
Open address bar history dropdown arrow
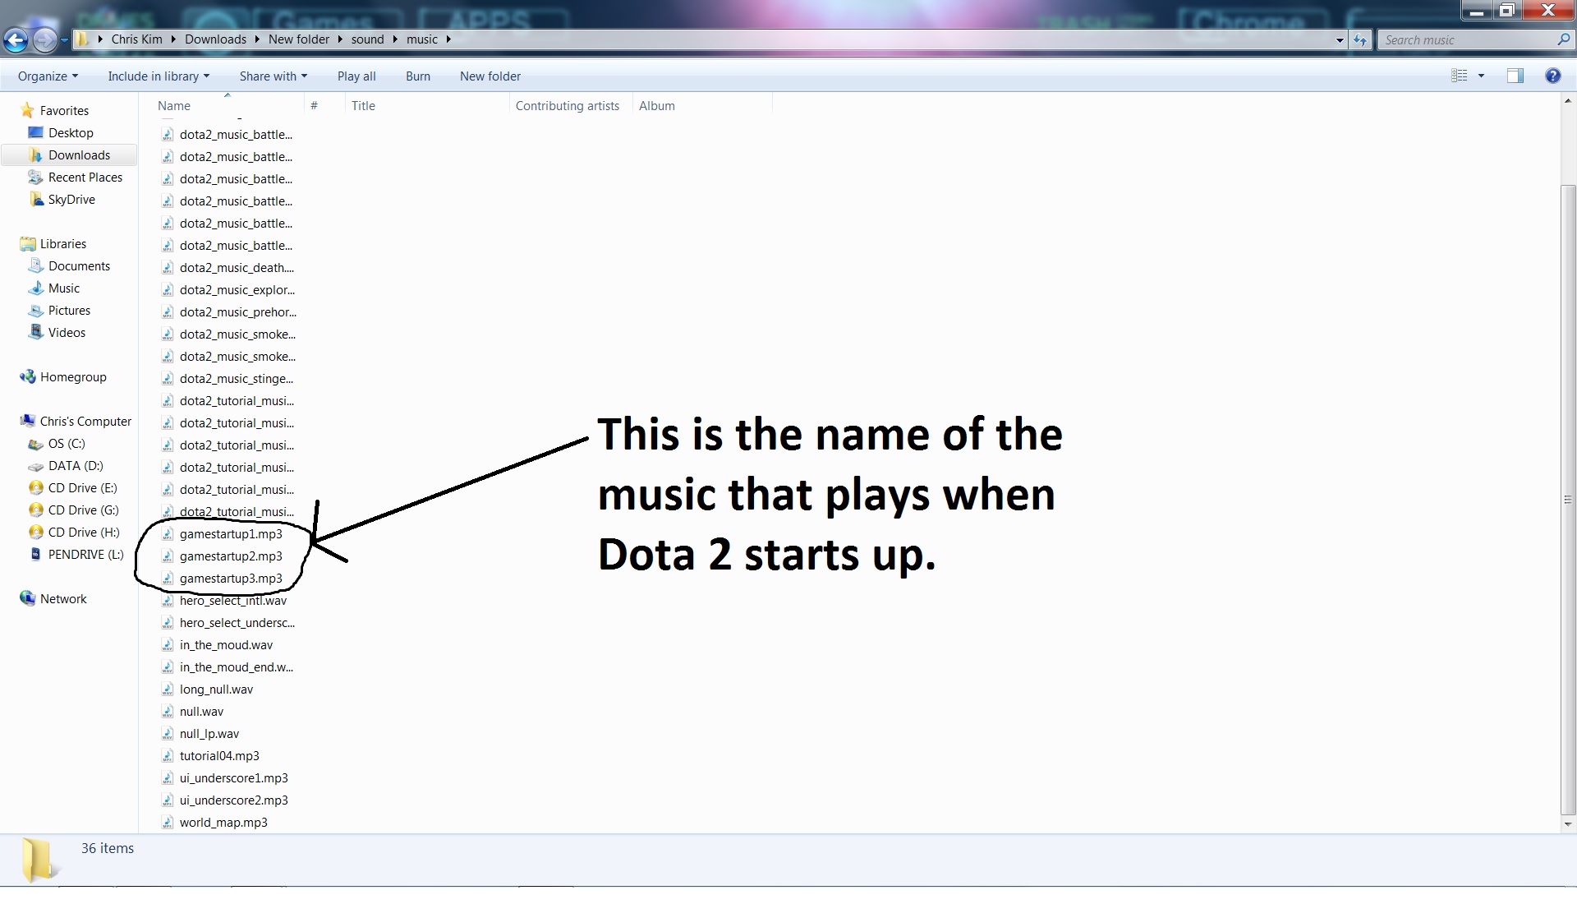click(1340, 39)
